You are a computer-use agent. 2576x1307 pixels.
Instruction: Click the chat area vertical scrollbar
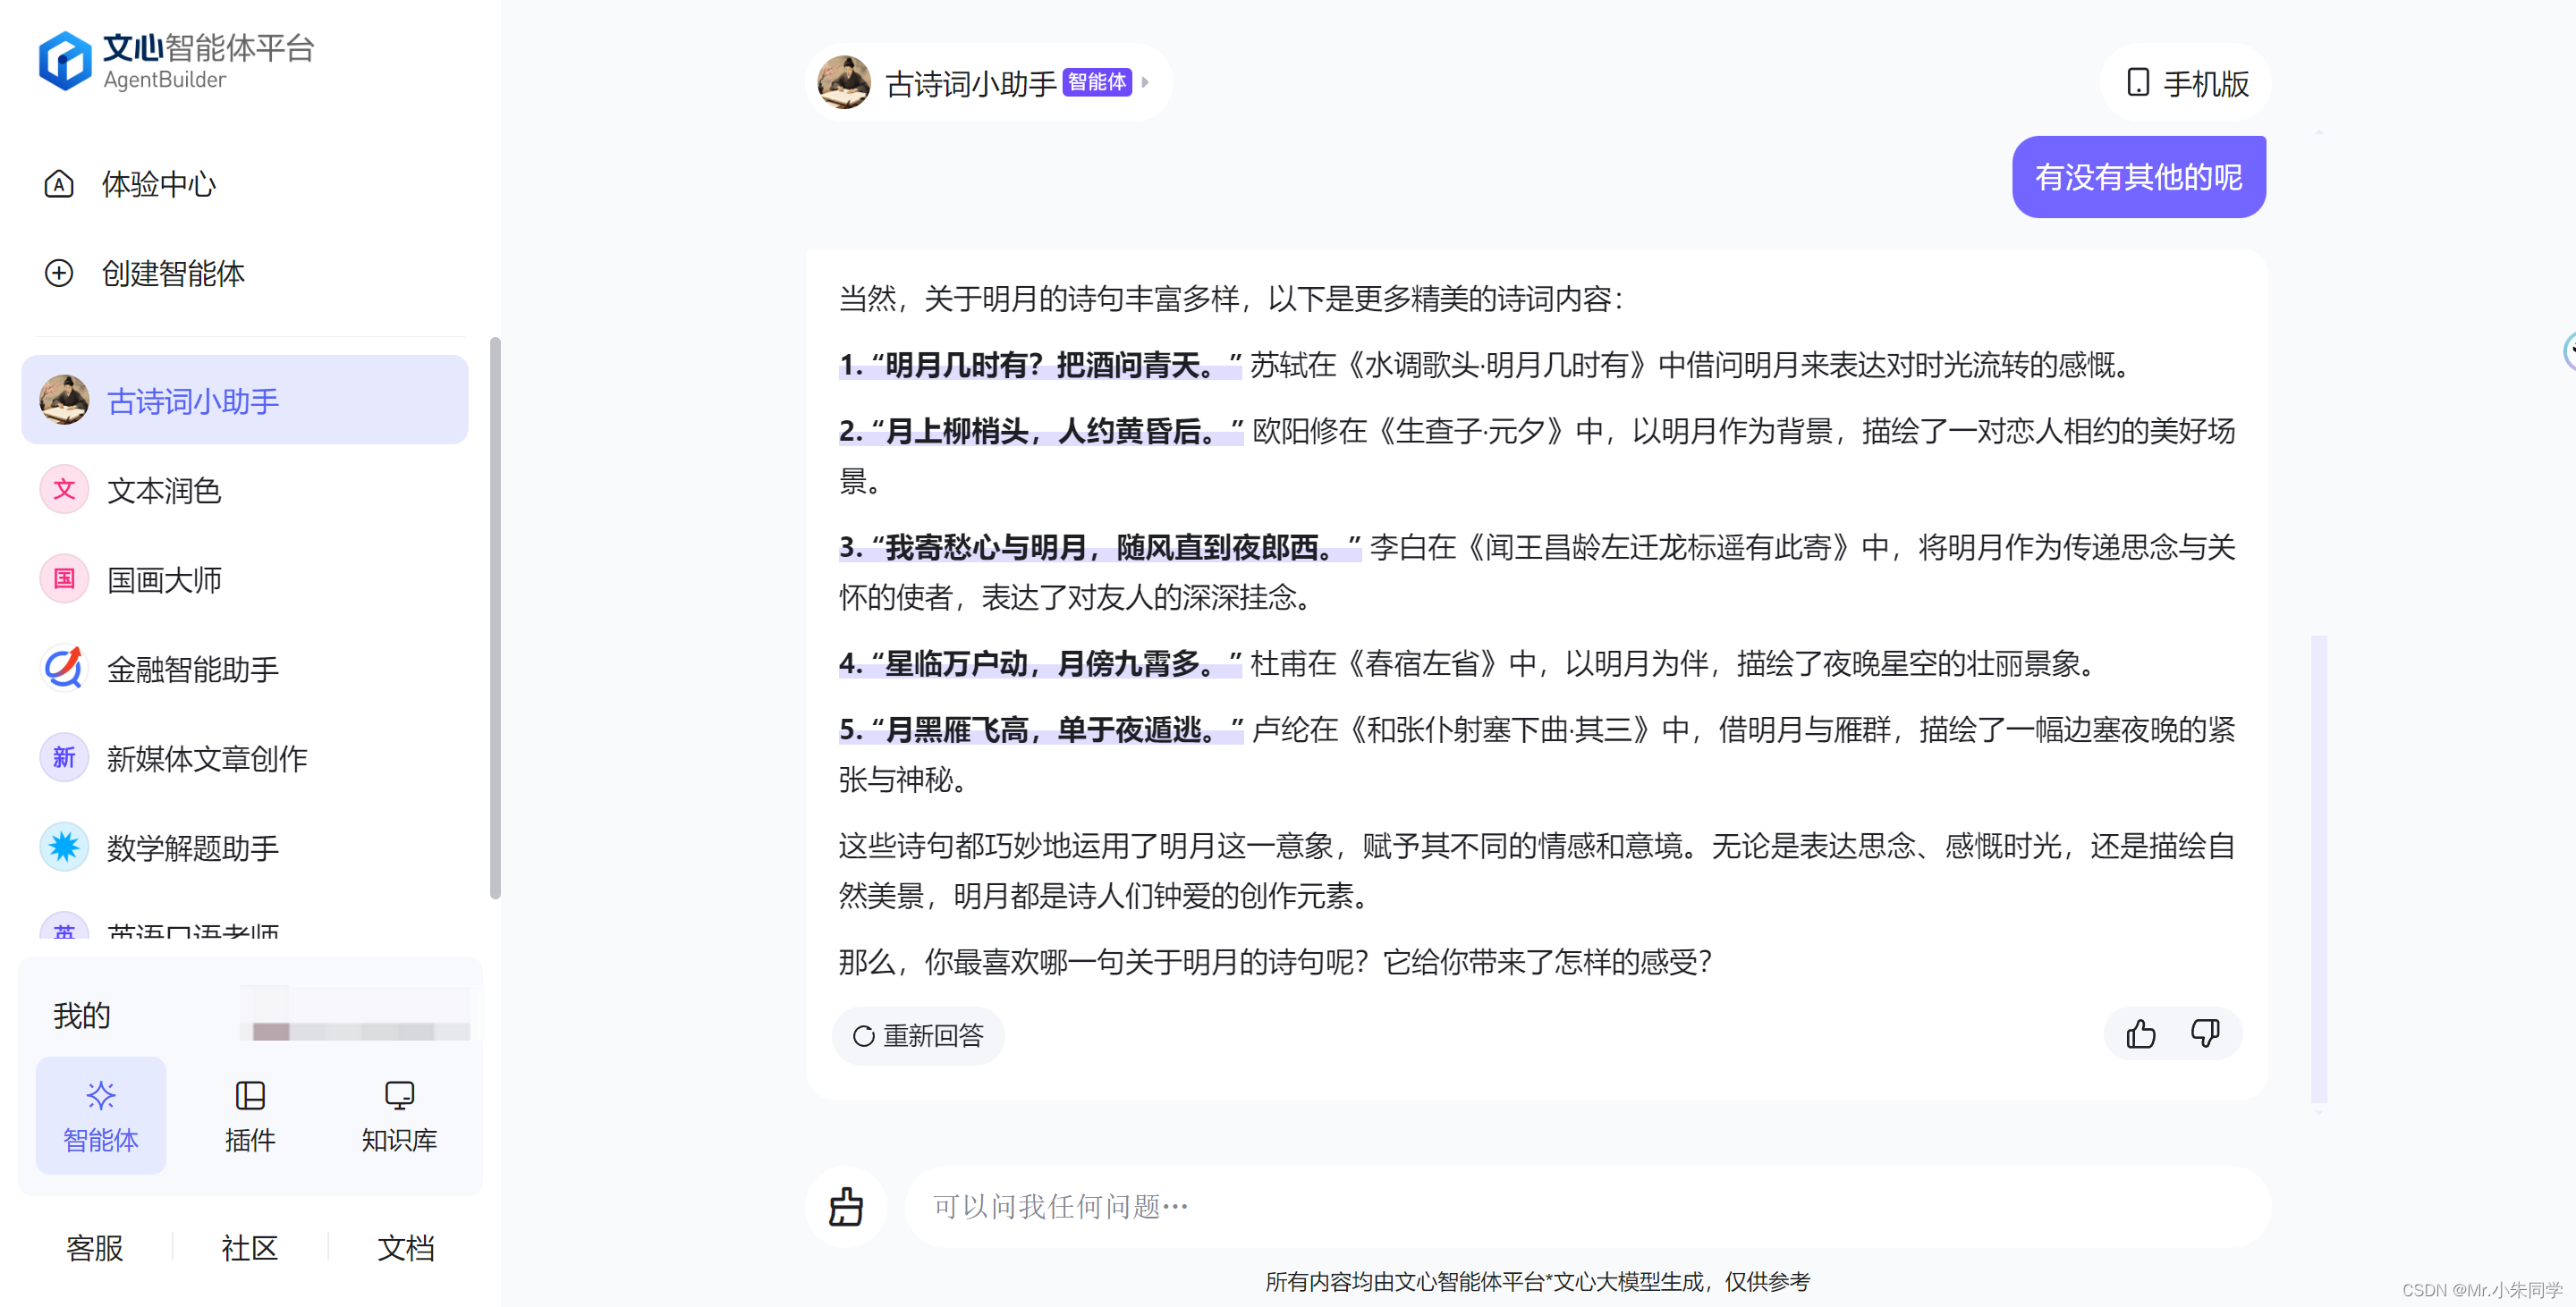(x=2318, y=867)
